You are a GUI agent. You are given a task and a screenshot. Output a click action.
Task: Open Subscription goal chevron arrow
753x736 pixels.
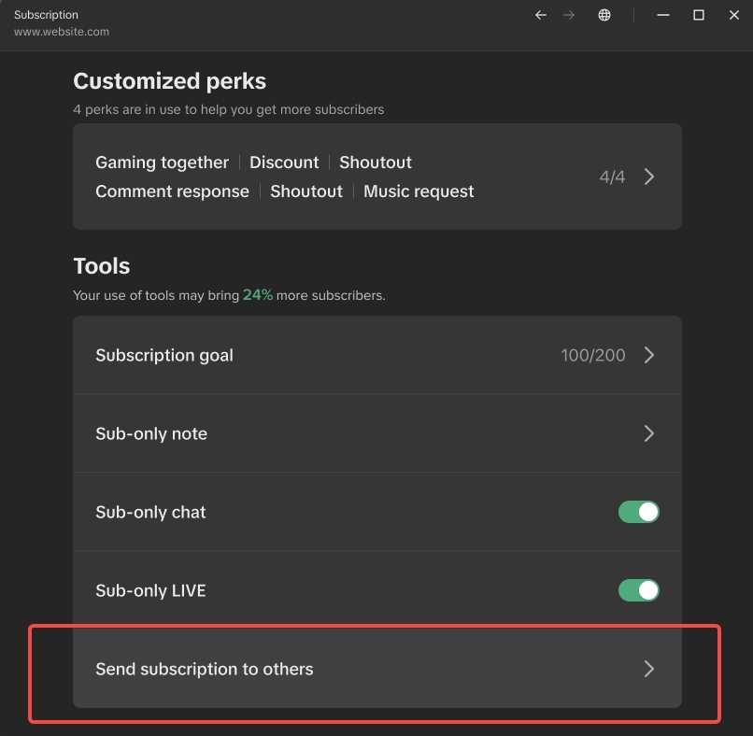click(x=649, y=355)
